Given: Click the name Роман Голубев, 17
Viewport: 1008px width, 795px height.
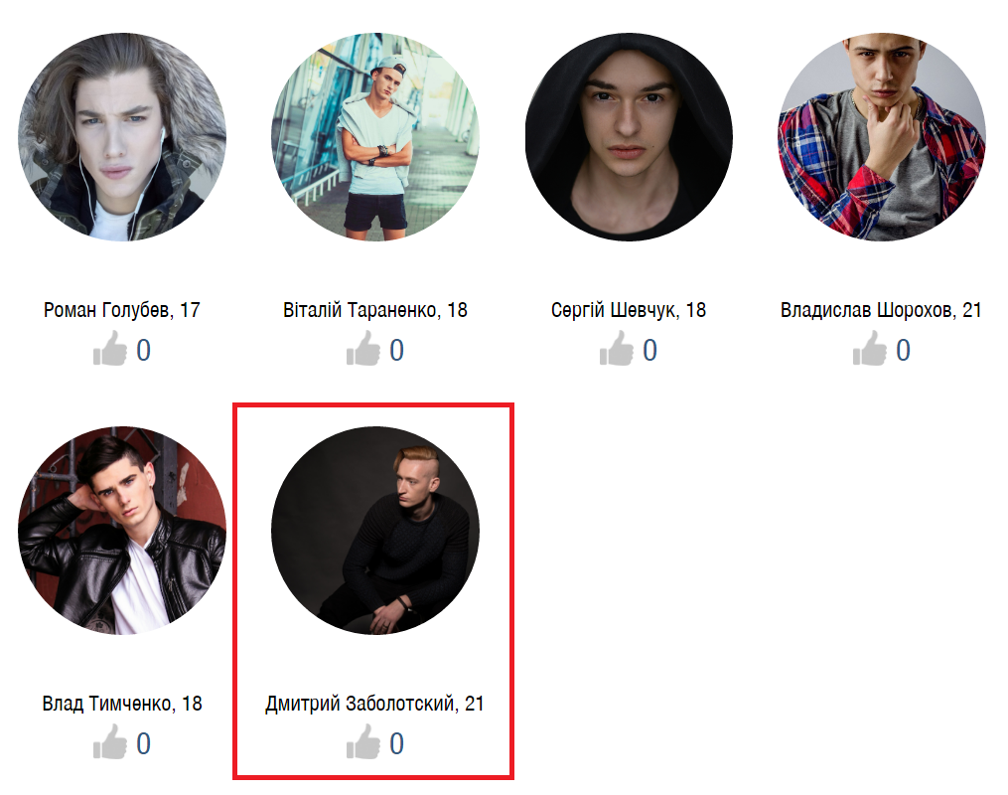Looking at the screenshot, I should pyautogui.click(x=122, y=310).
